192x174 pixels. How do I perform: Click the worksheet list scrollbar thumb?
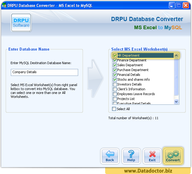pos(176,77)
